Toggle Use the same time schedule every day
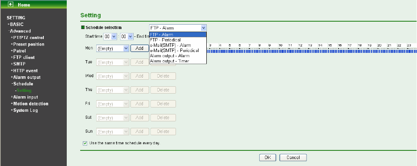 coord(85,143)
